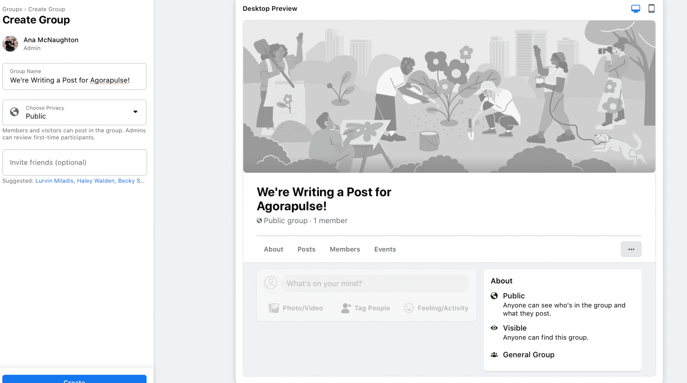Select suggested friend Lurvin Miladis
Viewport: 687px width, 383px height.
tap(54, 181)
